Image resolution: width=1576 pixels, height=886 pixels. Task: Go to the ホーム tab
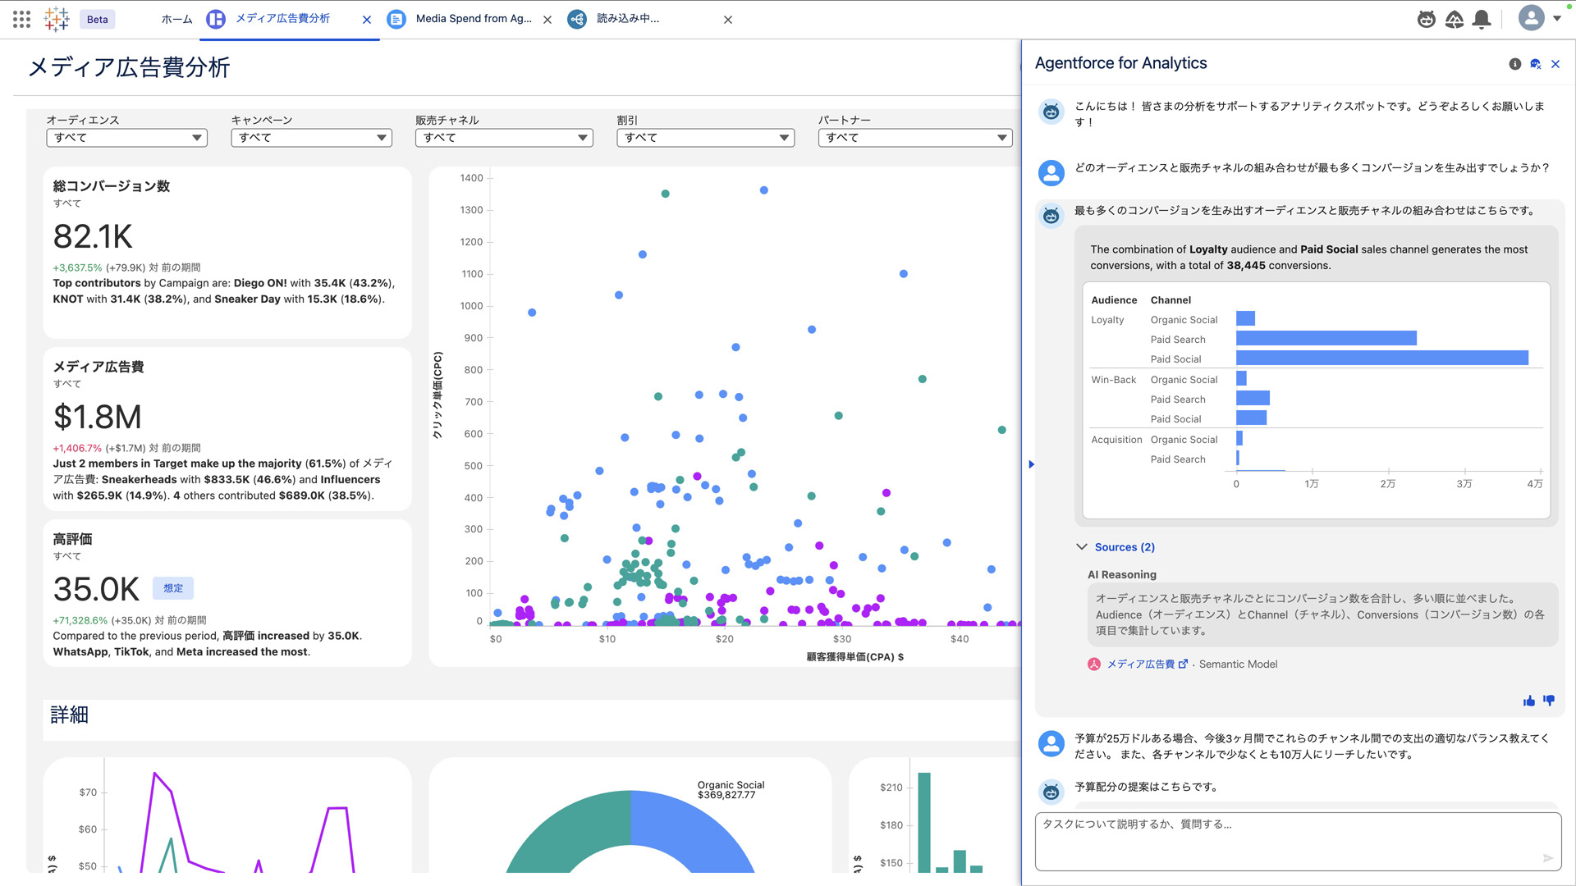(x=176, y=19)
